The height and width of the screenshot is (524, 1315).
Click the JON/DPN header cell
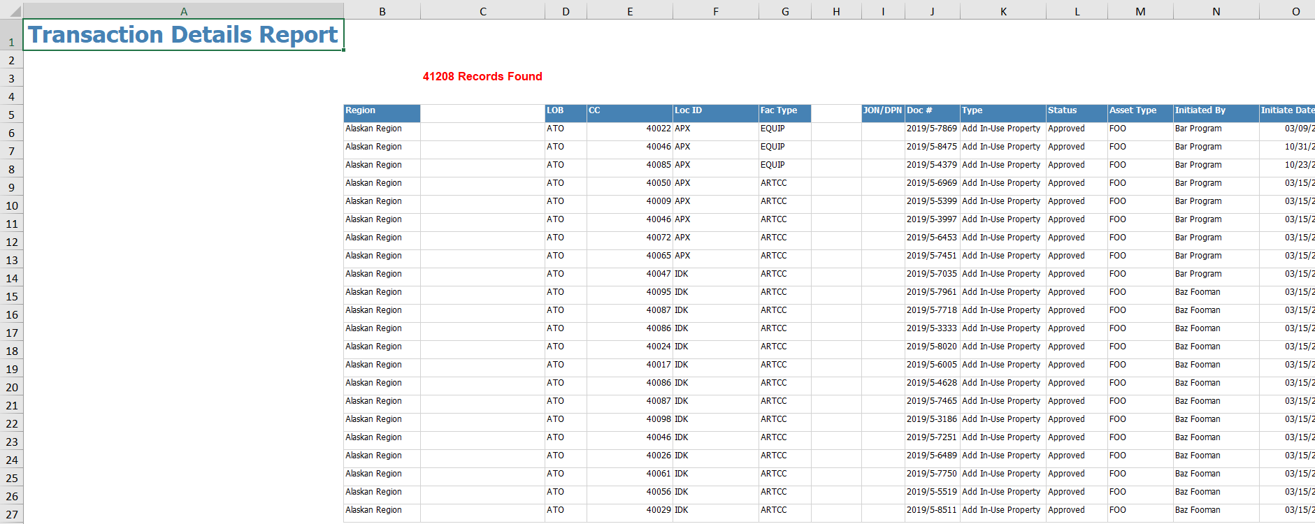click(x=883, y=113)
